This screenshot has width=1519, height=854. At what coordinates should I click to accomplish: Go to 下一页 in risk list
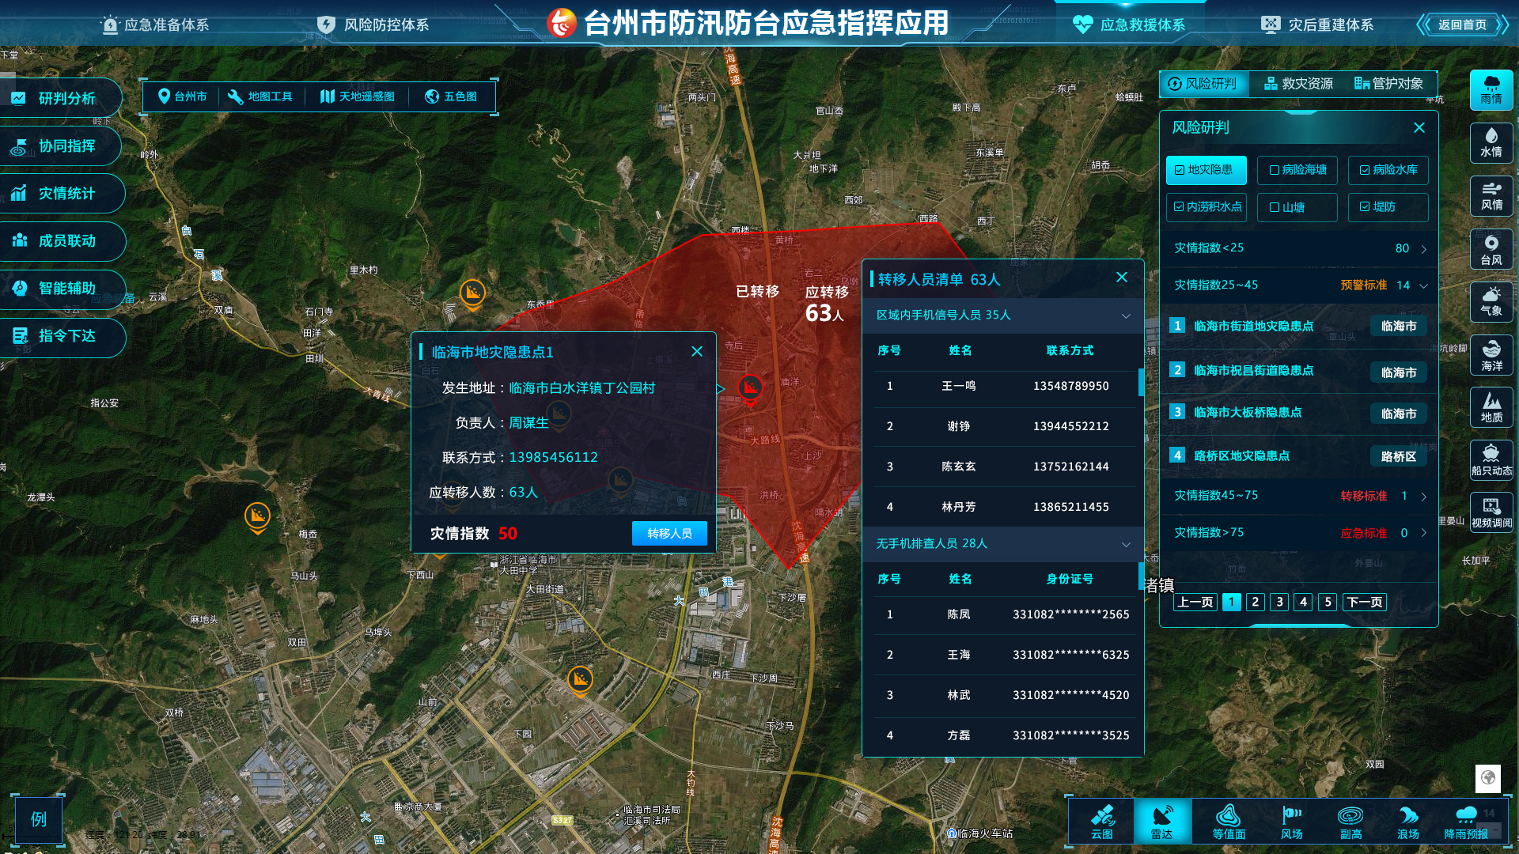click(x=1364, y=602)
